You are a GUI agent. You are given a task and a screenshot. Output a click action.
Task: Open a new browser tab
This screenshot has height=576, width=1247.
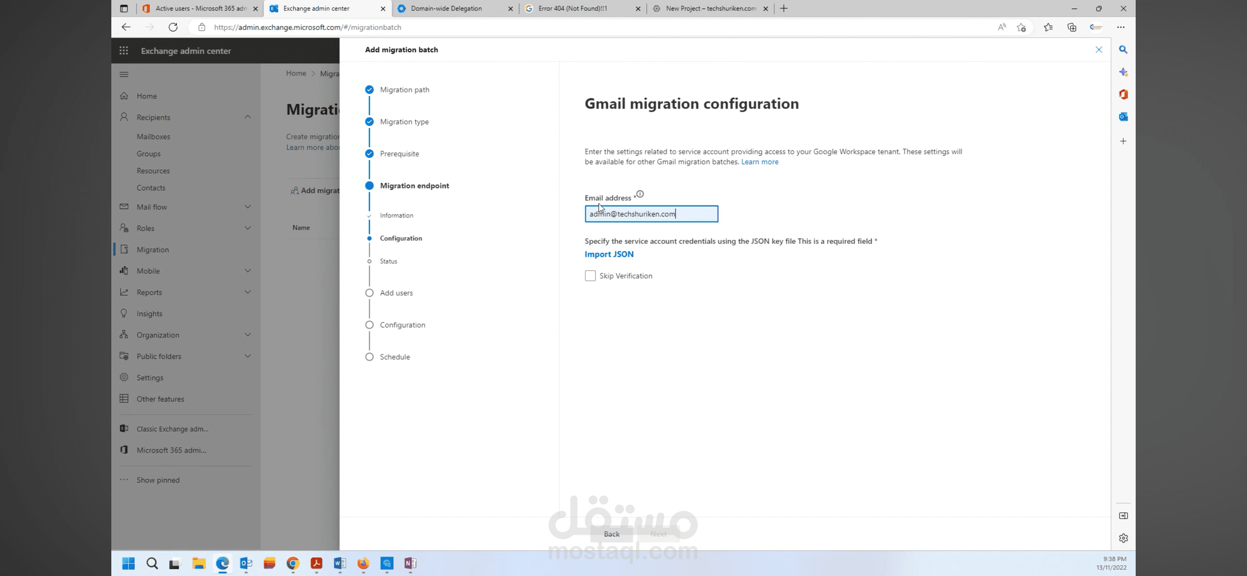click(784, 8)
